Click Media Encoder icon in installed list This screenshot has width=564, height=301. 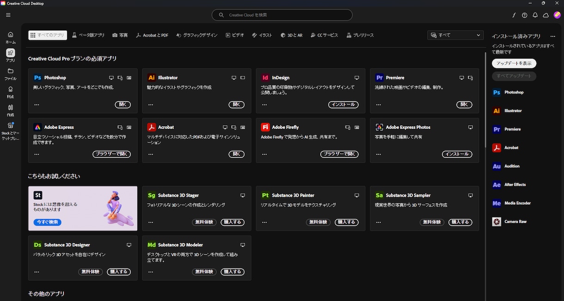[497, 203]
